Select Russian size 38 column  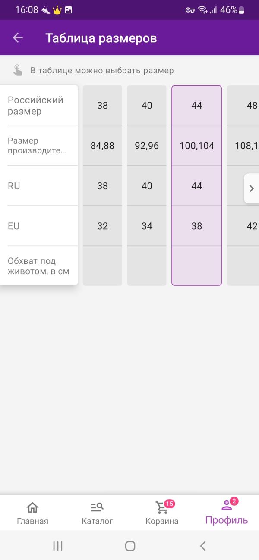point(102,185)
